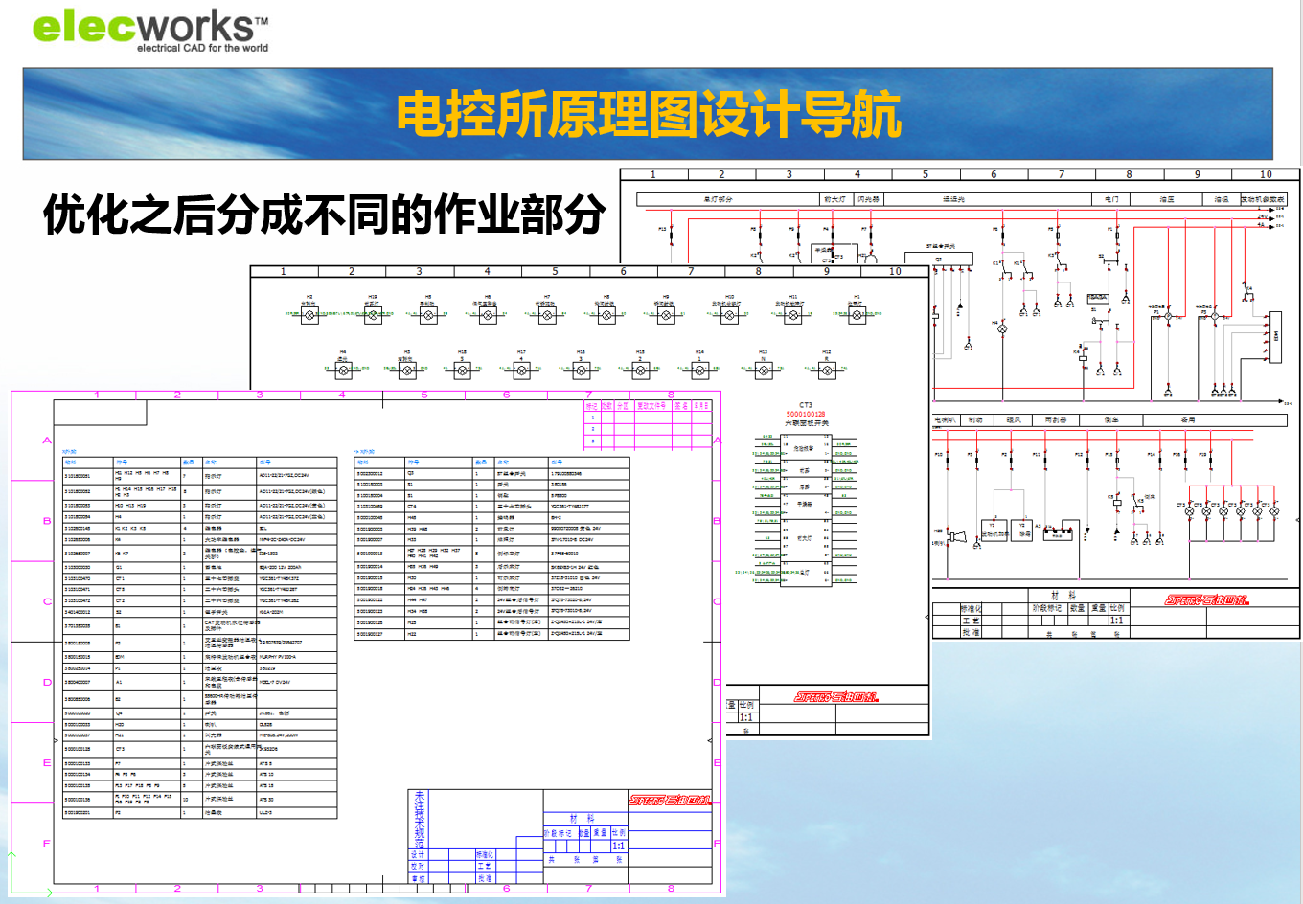The height and width of the screenshot is (904, 1303).
Task: Select the subtitle 优化之后分成不同的作业部分
Action: (x=324, y=214)
